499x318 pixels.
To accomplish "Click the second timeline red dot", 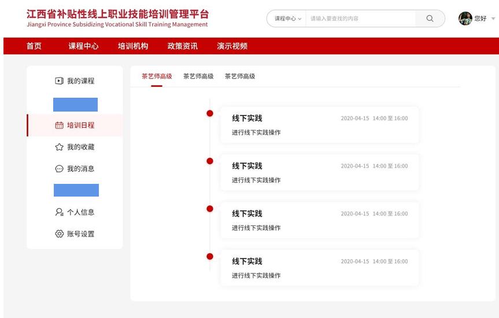I will tap(210, 161).
